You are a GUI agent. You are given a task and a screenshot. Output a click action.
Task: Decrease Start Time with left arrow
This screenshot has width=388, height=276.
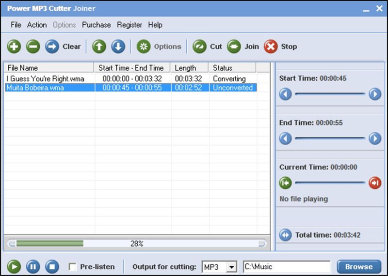pyautogui.click(x=285, y=94)
